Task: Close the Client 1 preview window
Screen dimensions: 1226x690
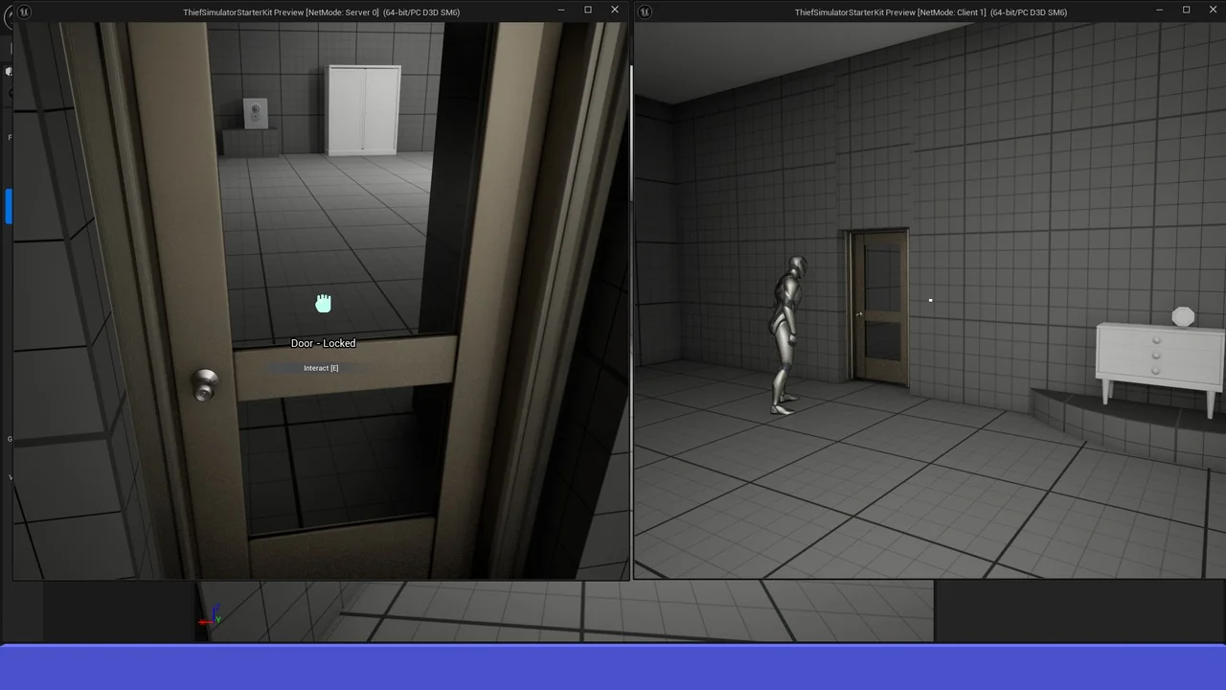Action: click(1213, 11)
